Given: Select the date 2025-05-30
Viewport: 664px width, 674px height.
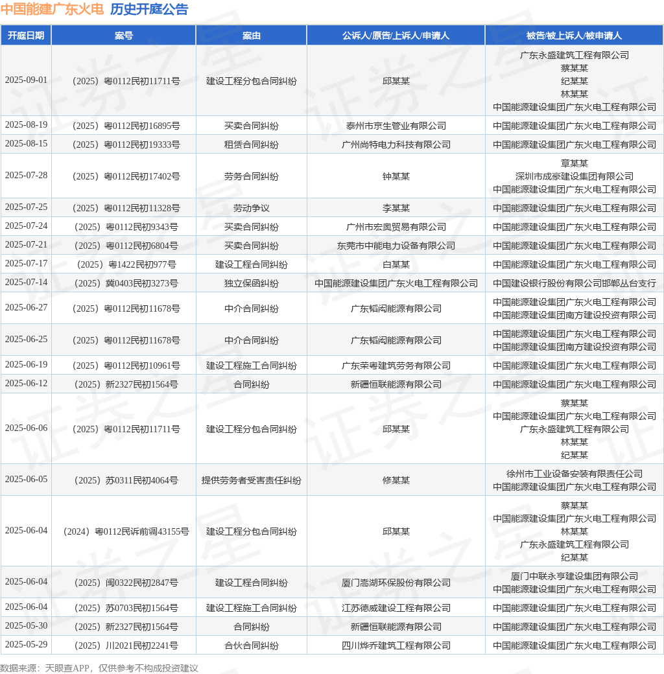Looking at the screenshot, I should pos(26,625).
